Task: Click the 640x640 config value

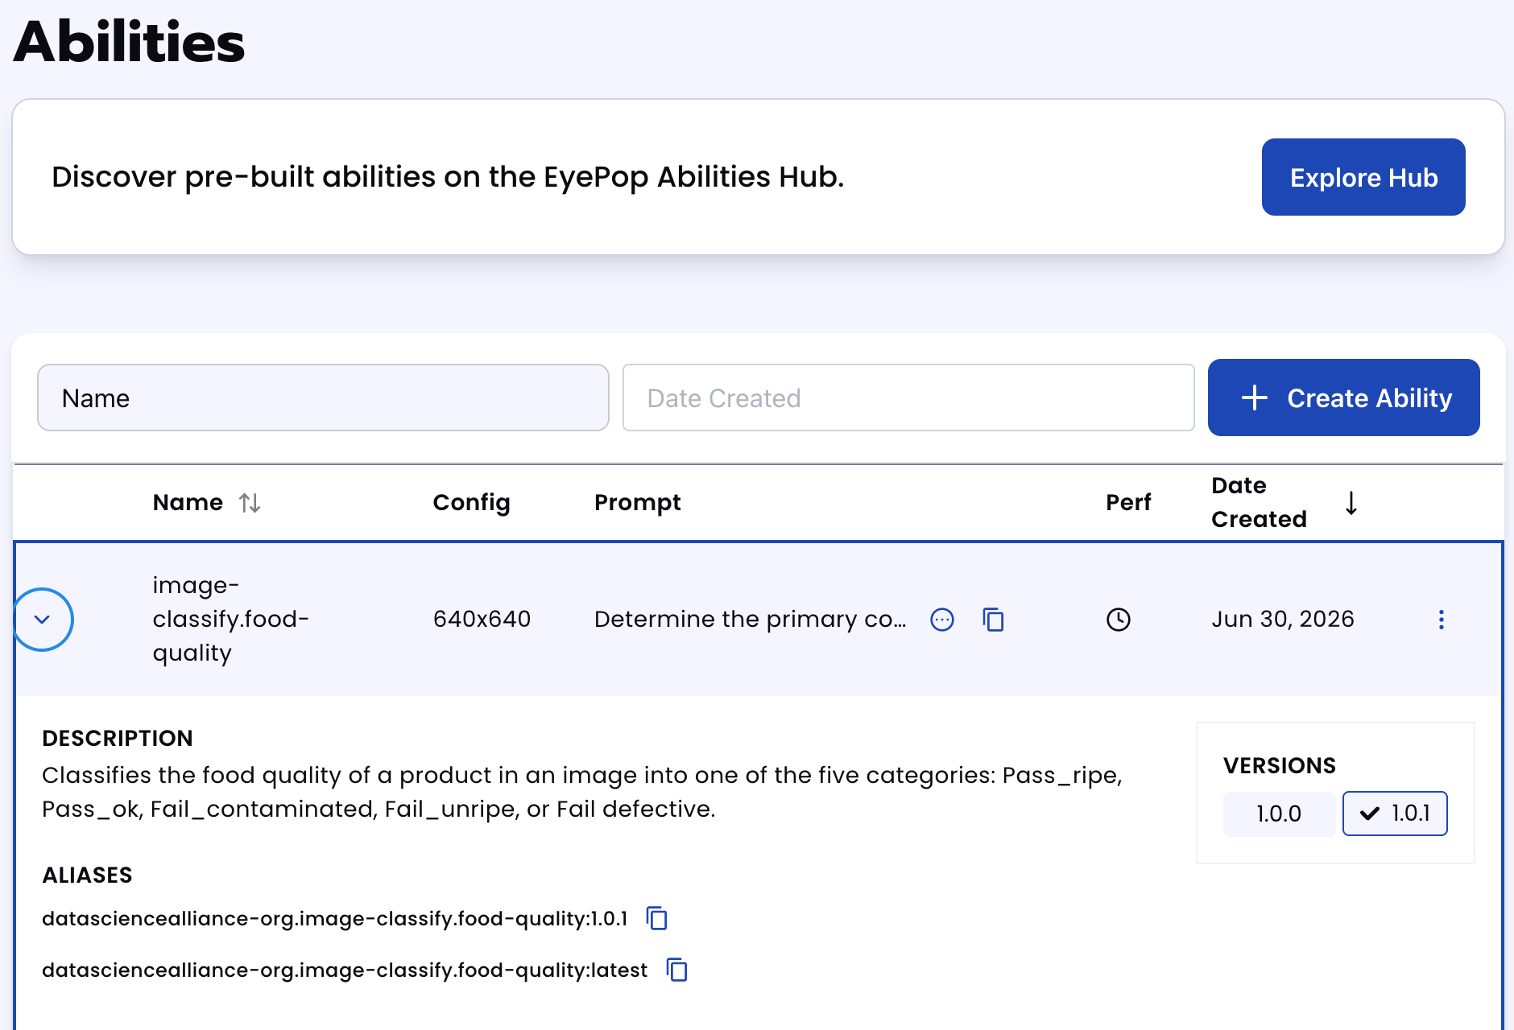Action: tap(482, 619)
